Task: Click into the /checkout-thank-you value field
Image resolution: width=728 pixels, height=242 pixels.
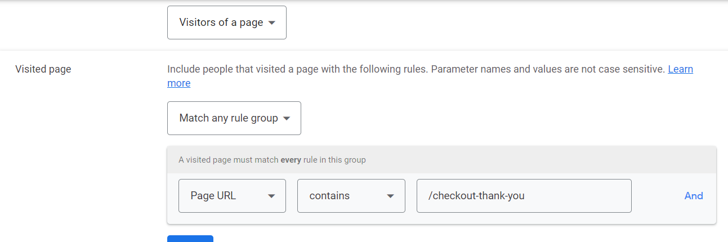Action: (x=524, y=196)
